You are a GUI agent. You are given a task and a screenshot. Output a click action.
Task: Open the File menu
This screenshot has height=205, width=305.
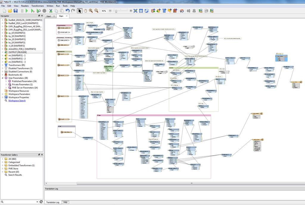[3, 6]
